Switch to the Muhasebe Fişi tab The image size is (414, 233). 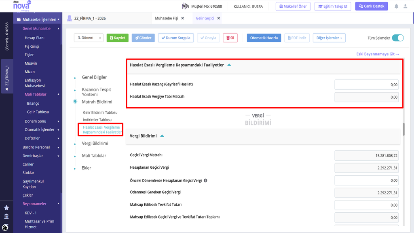(166, 18)
